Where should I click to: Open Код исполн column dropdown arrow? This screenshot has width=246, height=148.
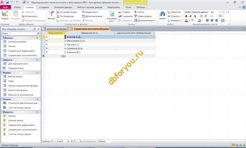click(x=64, y=33)
